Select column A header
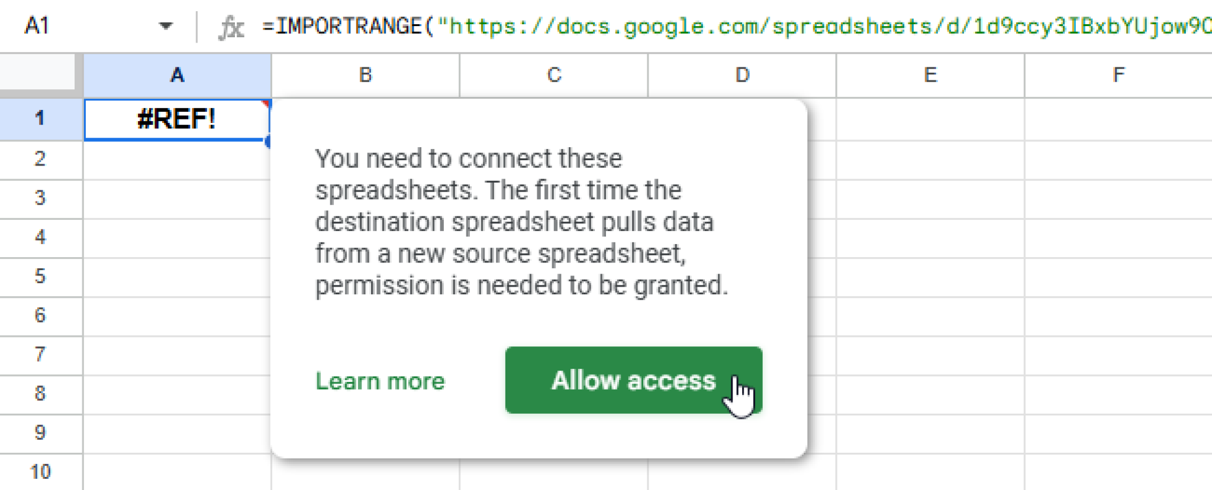 176,74
